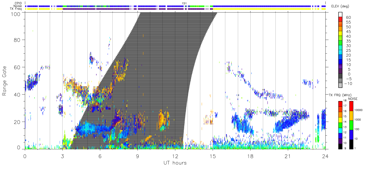Click the 60 label on ELEV colorbar

click(348, 17)
